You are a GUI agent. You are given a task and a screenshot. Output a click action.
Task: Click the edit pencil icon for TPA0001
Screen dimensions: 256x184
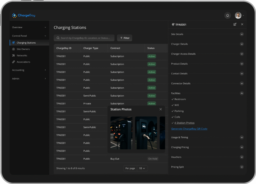[x=235, y=24]
